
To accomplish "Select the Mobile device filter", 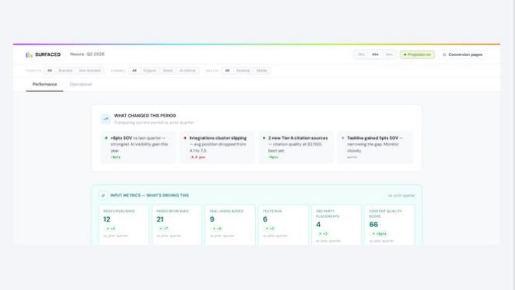I will click(262, 71).
